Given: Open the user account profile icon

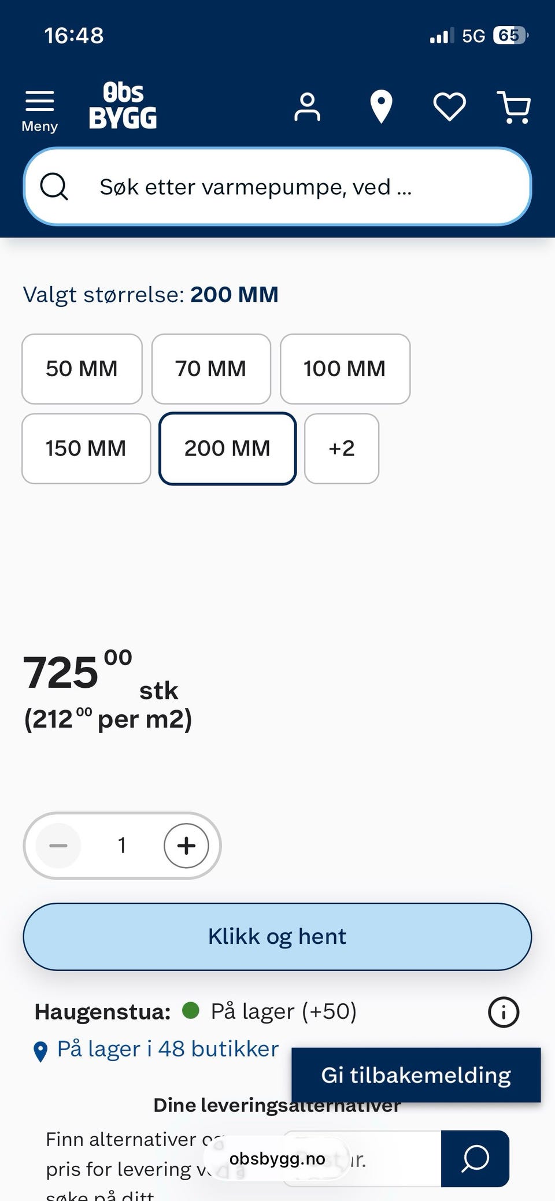Looking at the screenshot, I should tap(307, 107).
